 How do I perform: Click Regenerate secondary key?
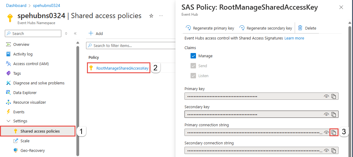click(266, 28)
